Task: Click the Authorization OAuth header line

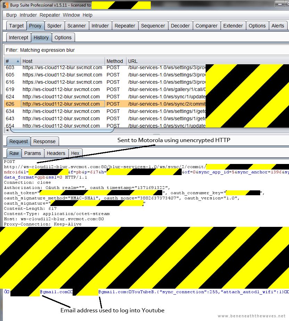Action: point(87,188)
